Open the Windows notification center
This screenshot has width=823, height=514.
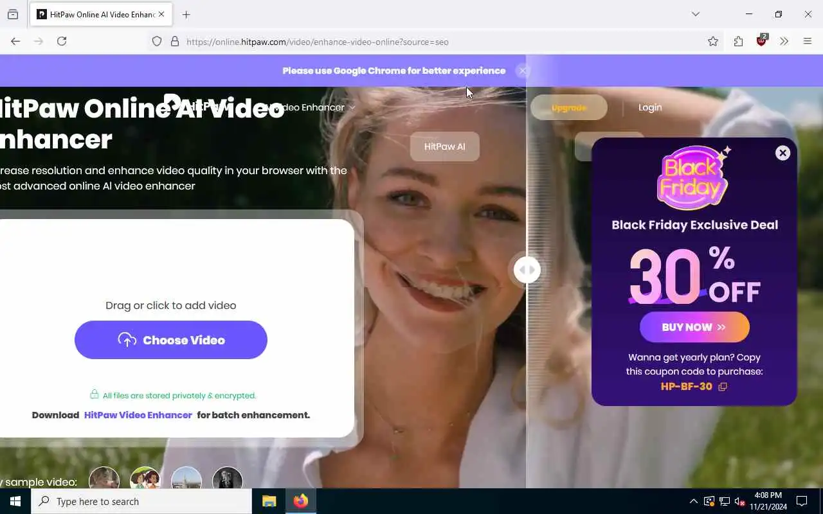coord(802,501)
